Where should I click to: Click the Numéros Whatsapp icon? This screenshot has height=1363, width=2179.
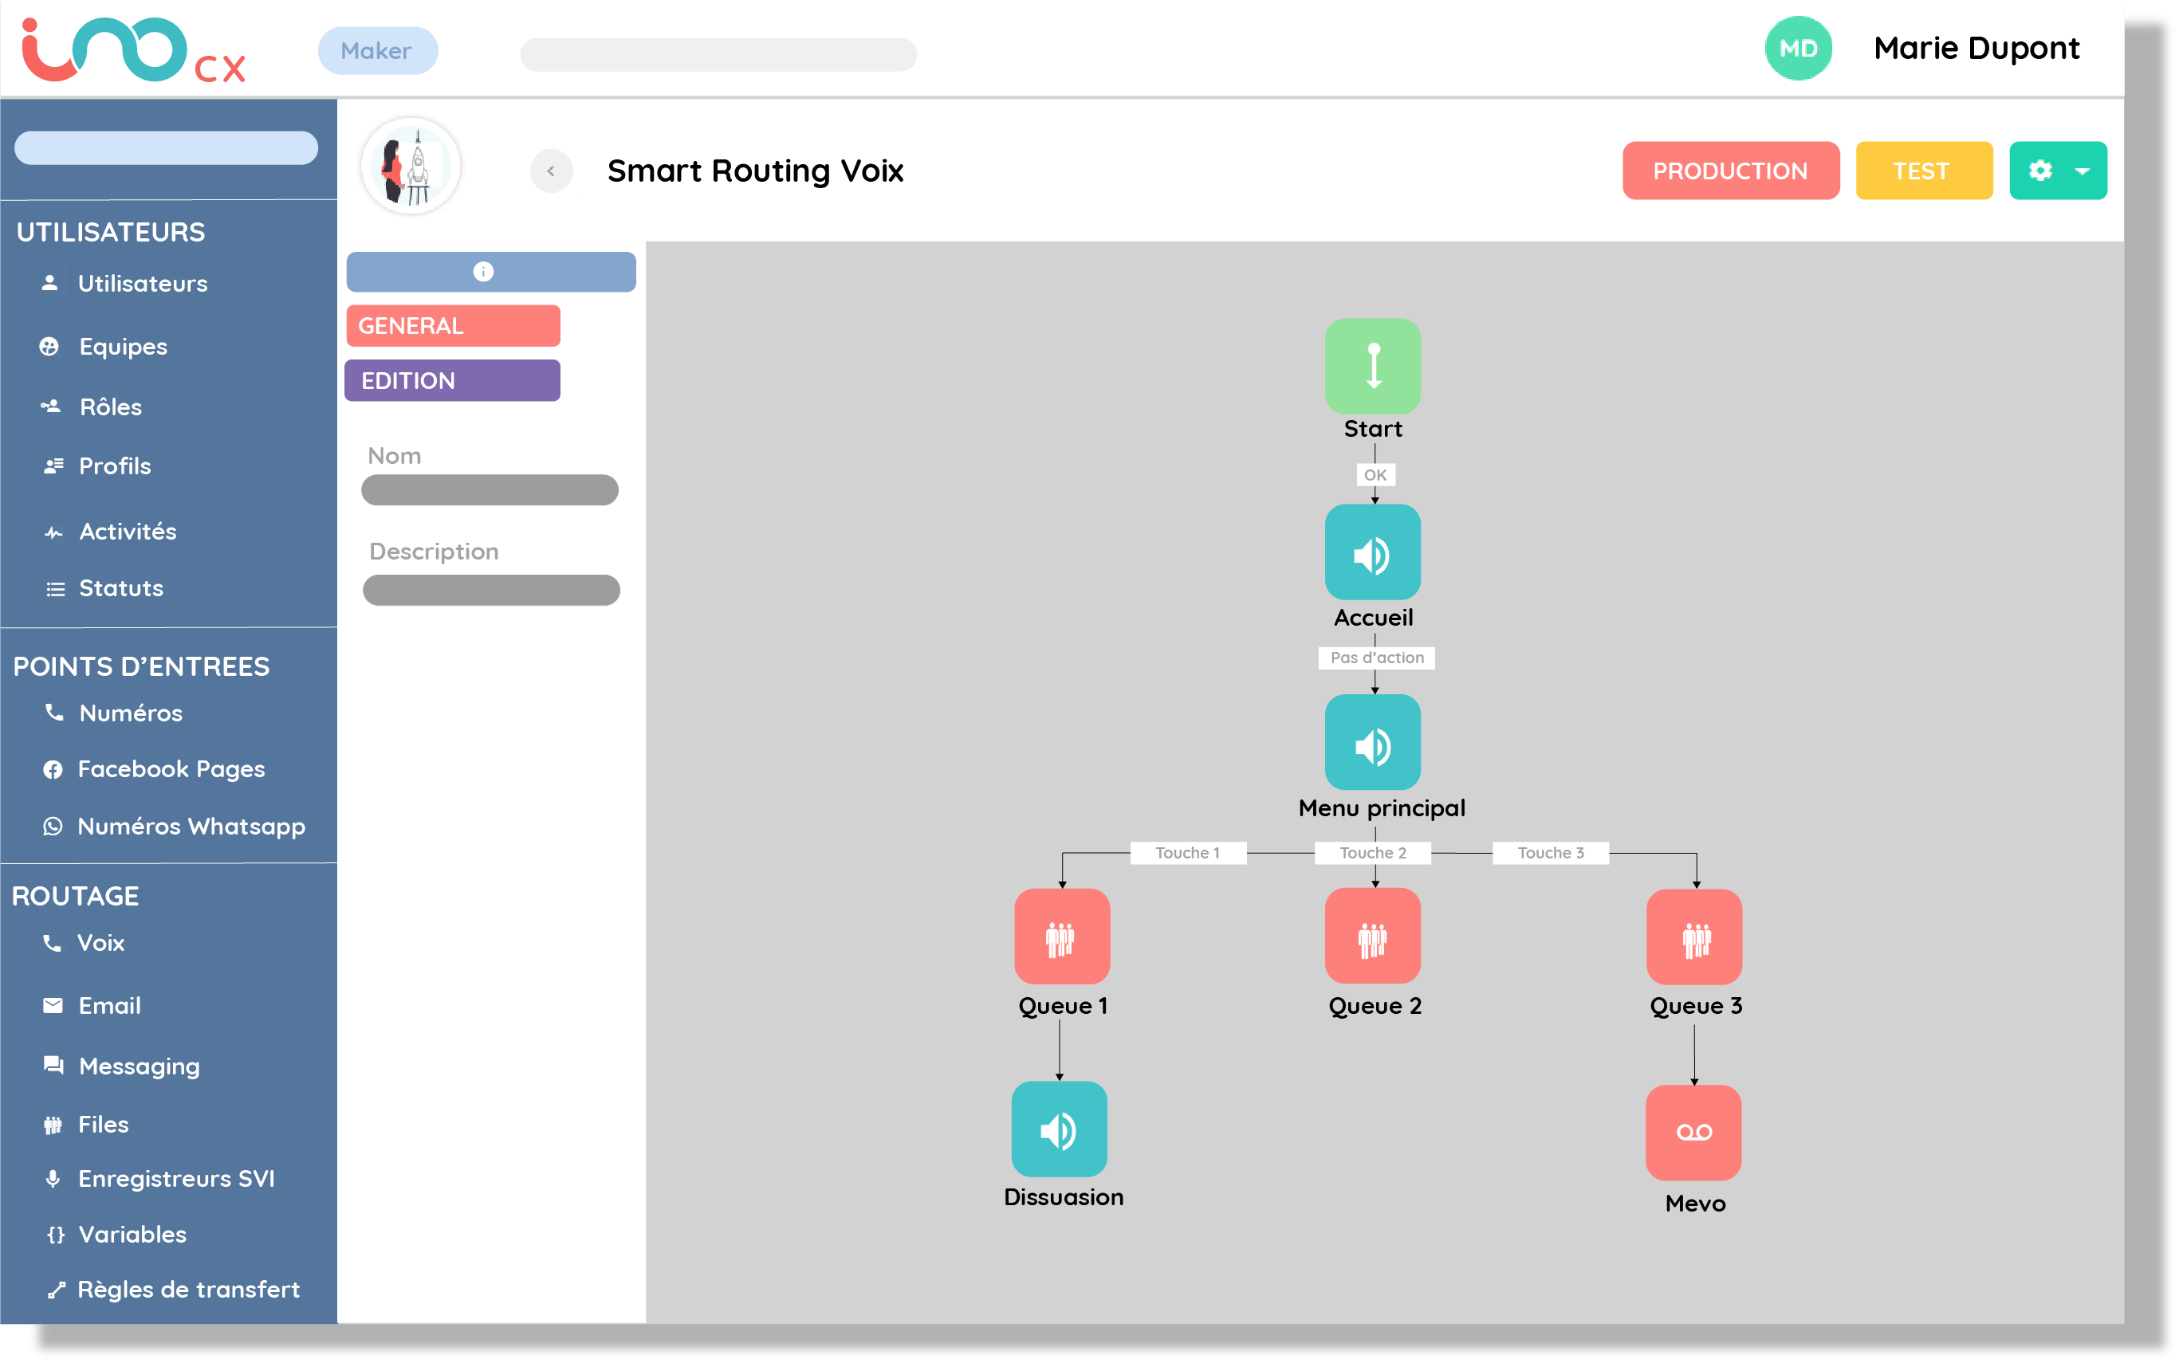pyautogui.click(x=53, y=826)
